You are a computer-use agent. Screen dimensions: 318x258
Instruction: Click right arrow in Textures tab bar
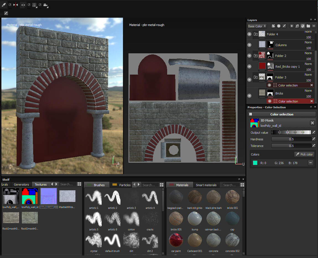[x=56, y=184]
